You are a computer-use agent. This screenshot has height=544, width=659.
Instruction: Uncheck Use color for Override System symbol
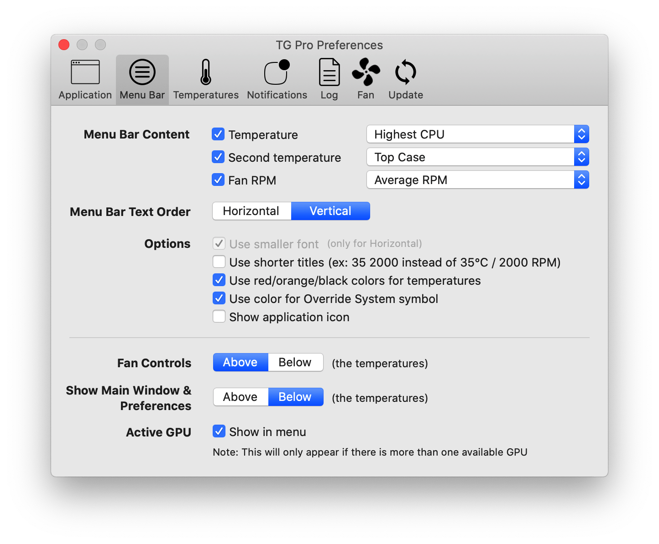(x=219, y=298)
